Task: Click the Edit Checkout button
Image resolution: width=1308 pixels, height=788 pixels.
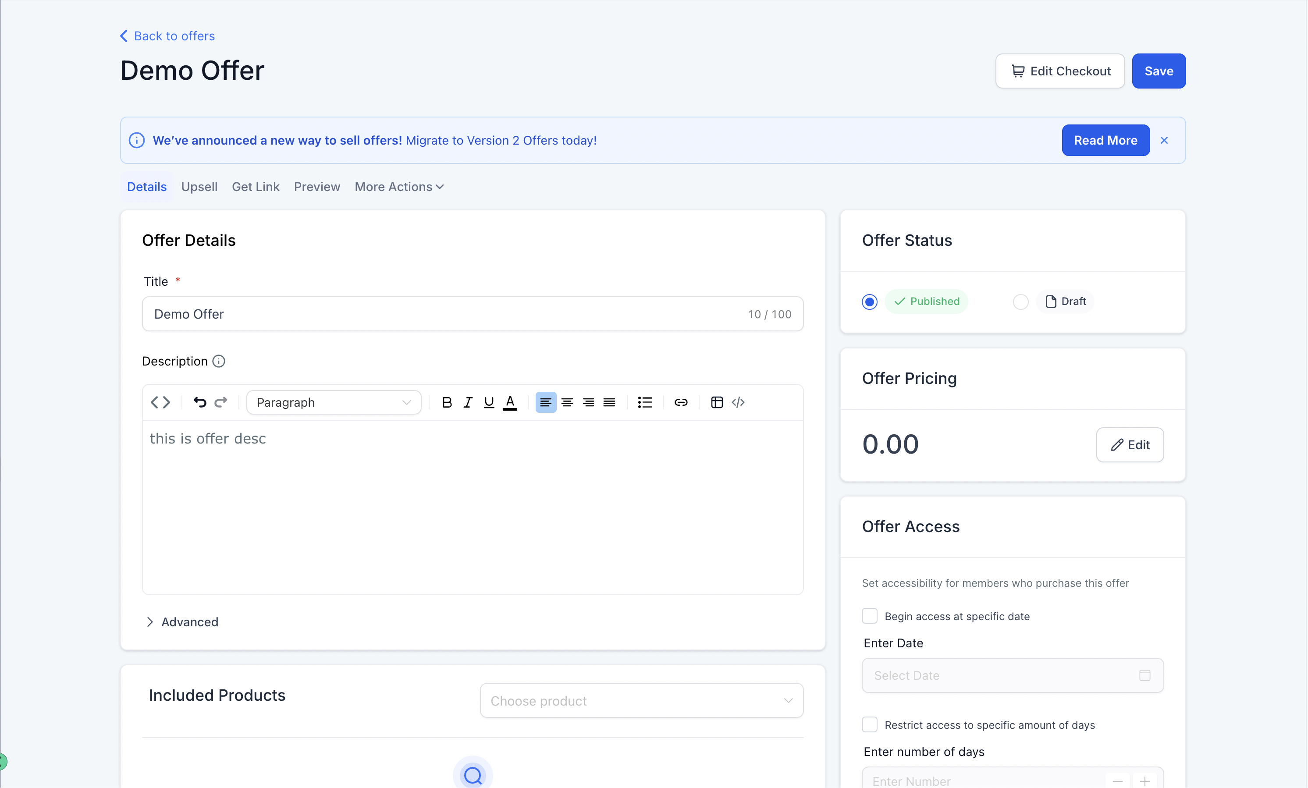Action: coord(1059,71)
